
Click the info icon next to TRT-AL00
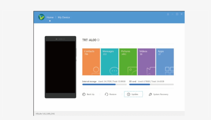pos(98,40)
